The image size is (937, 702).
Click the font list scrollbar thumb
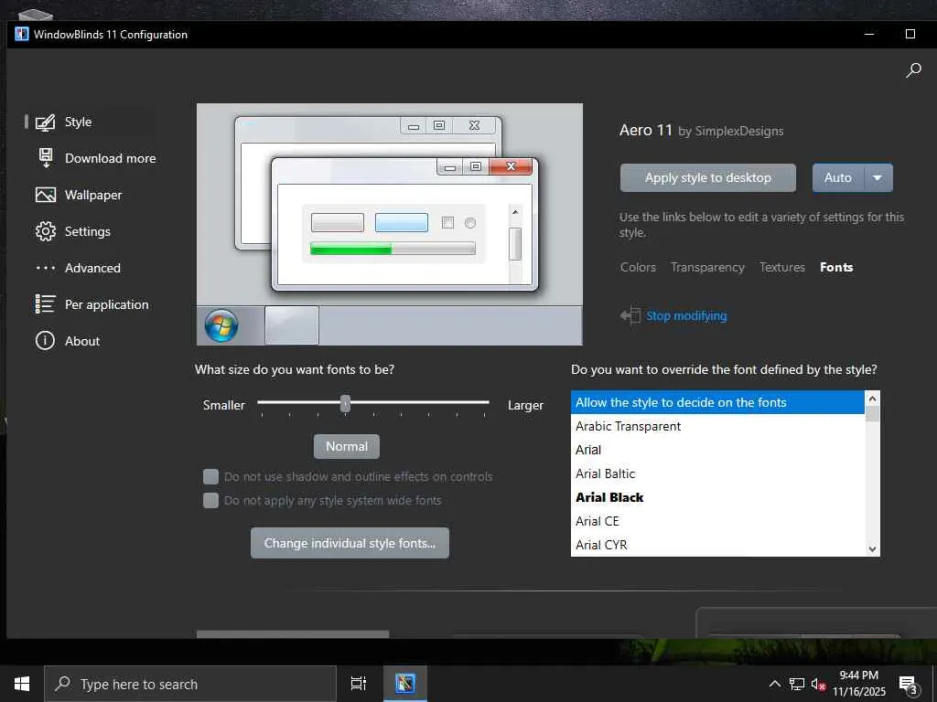(x=872, y=414)
